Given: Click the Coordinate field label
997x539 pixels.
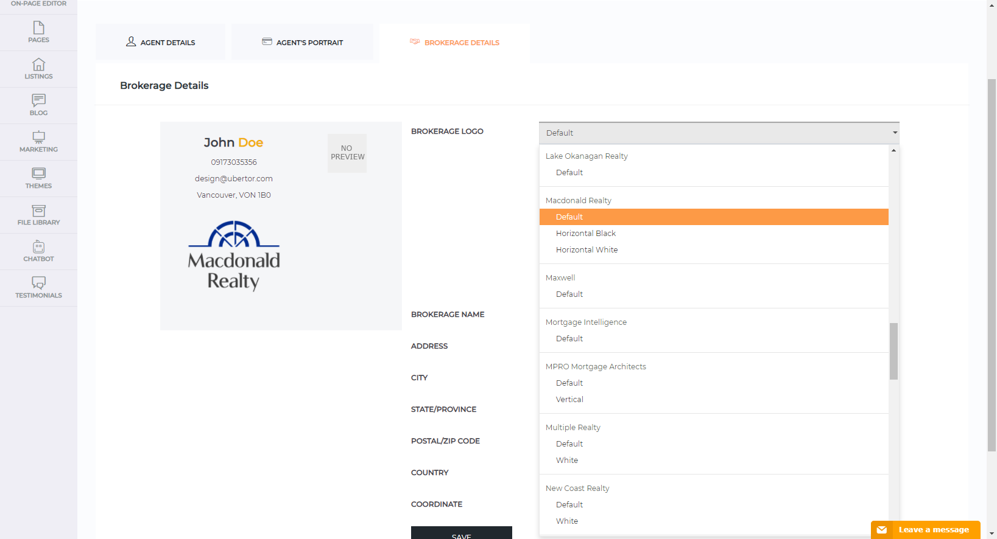Looking at the screenshot, I should click(x=437, y=504).
